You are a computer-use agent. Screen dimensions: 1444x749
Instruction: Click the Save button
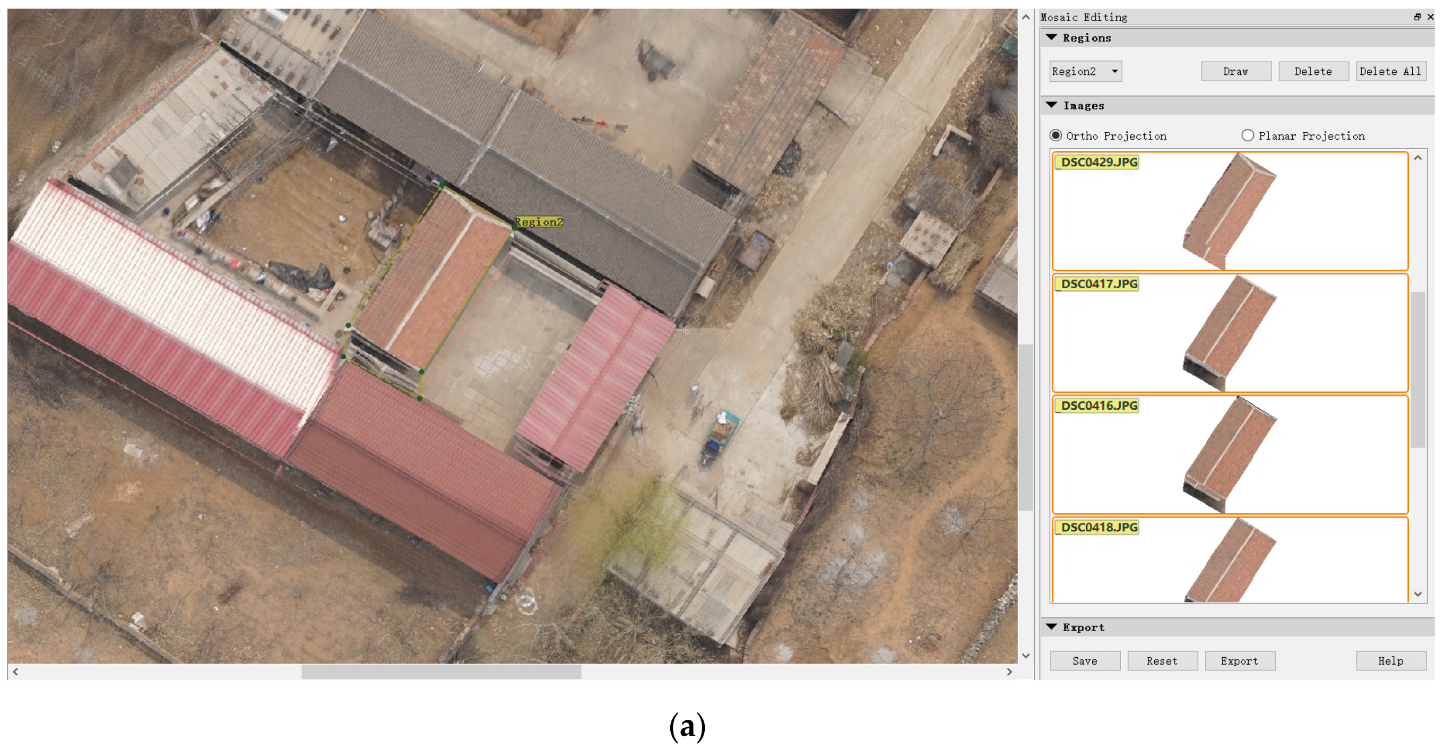coord(1085,661)
